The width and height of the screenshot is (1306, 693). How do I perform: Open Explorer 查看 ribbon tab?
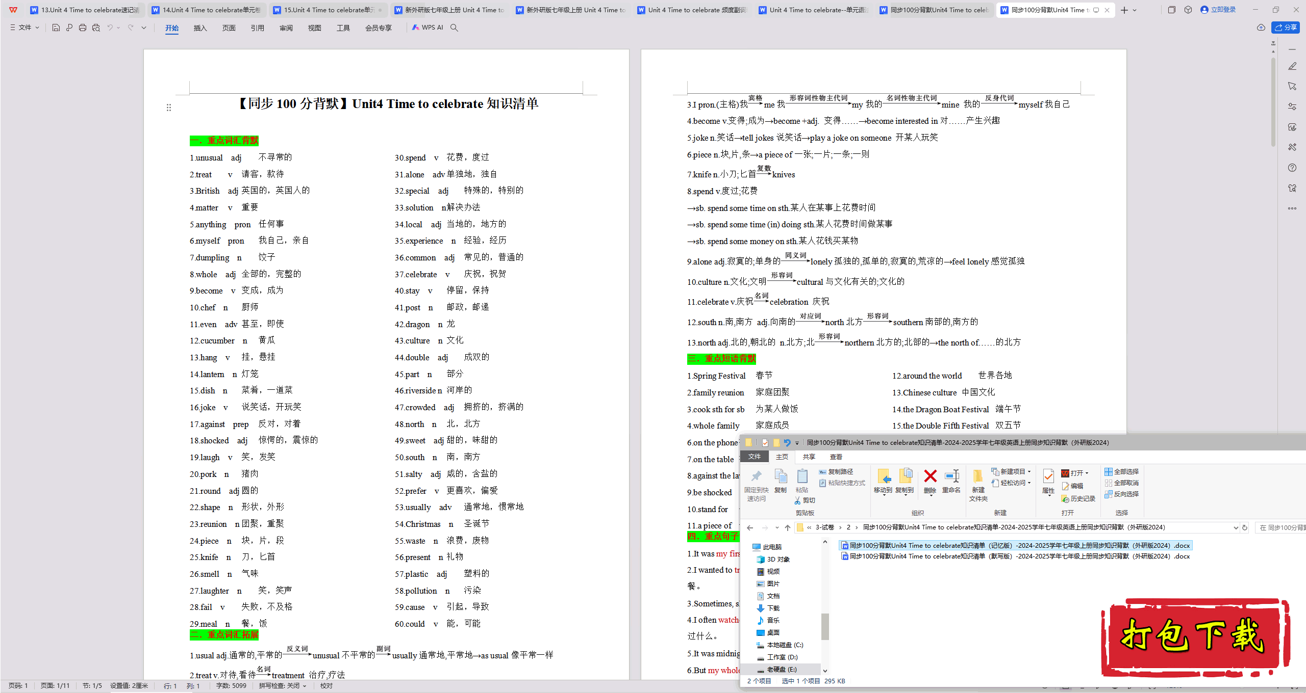click(836, 457)
